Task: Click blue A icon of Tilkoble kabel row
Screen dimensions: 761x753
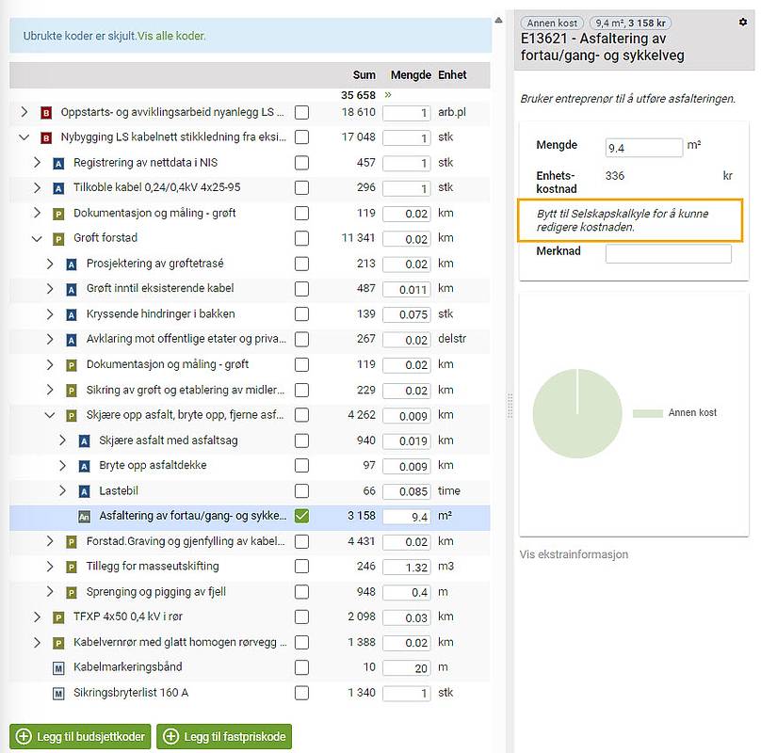Action: (x=58, y=188)
